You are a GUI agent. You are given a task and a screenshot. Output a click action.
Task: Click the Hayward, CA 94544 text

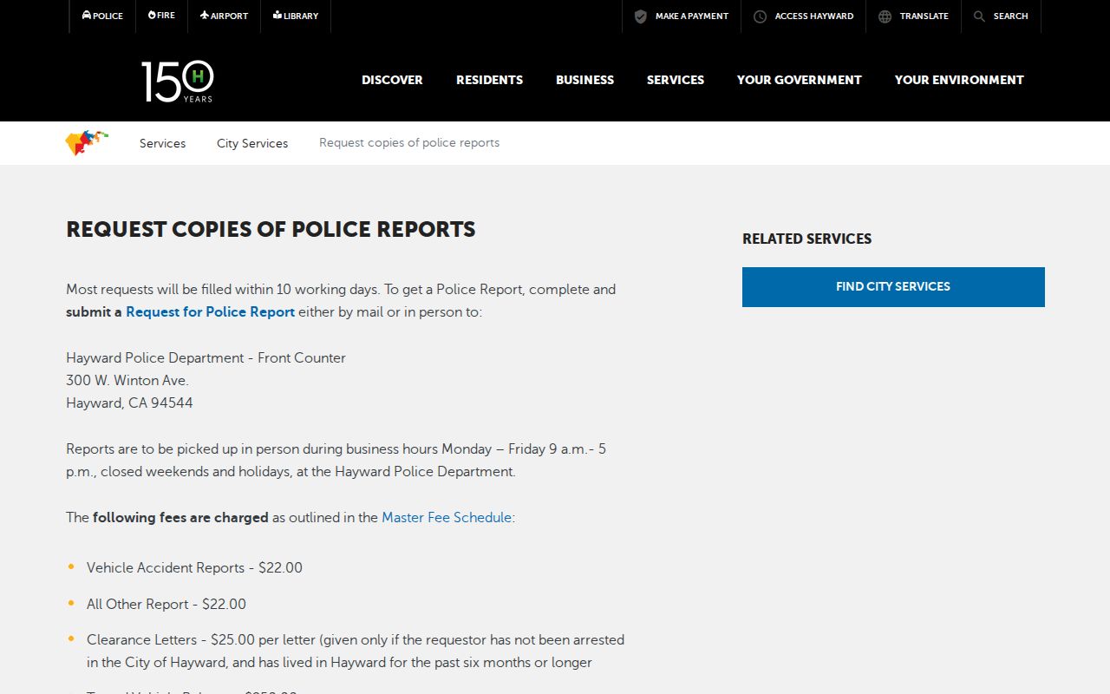pyautogui.click(x=129, y=403)
